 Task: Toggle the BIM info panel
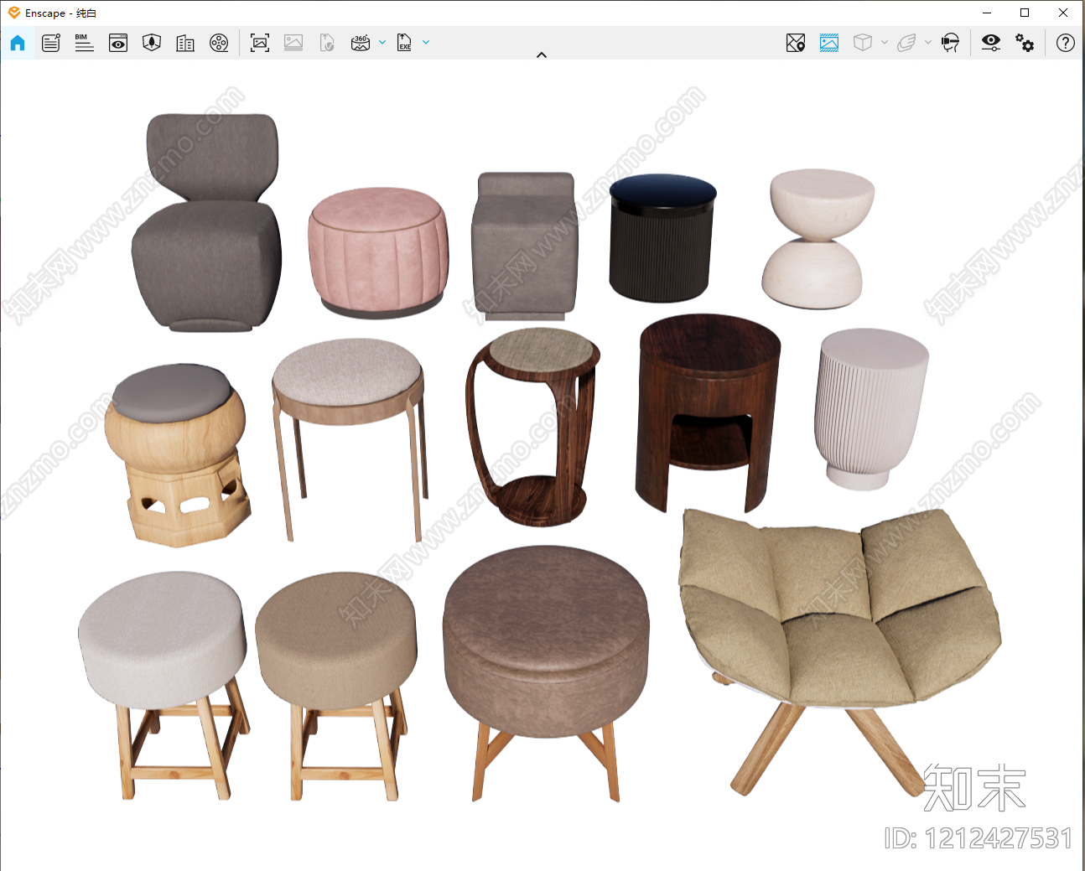click(85, 43)
